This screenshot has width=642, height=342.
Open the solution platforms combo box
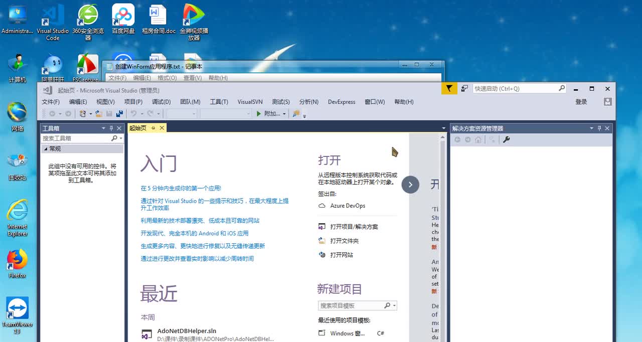[x=225, y=114]
